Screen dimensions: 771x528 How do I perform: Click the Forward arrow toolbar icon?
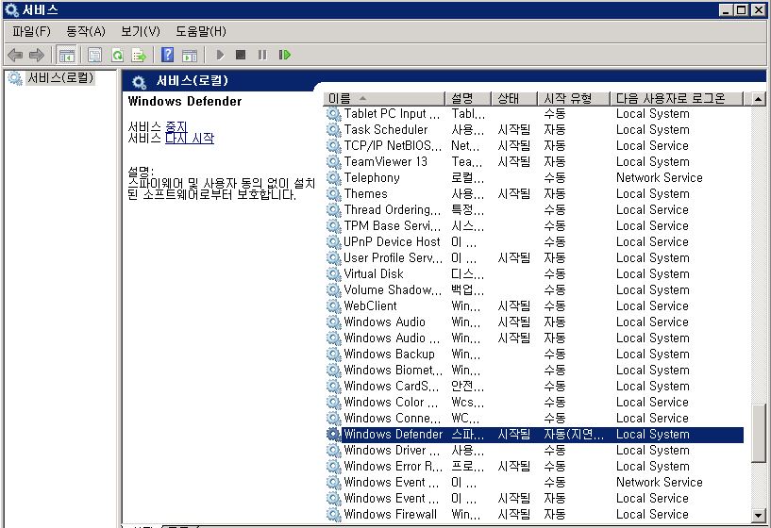[37, 55]
